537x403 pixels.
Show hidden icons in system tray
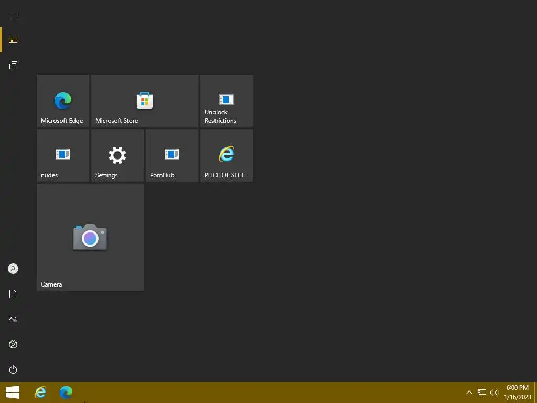469,393
